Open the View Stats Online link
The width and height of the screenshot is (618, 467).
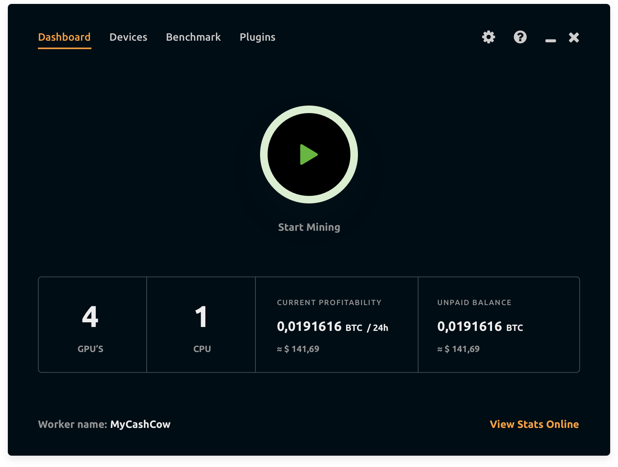[534, 424]
